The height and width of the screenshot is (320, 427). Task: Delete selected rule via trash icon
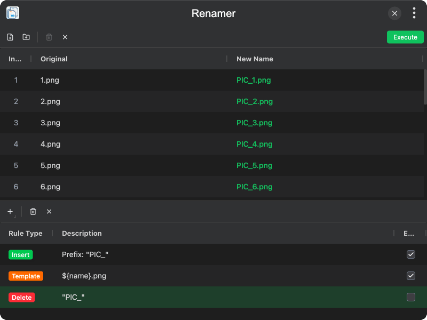pos(33,211)
